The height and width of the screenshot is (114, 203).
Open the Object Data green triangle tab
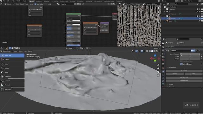(163, 84)
